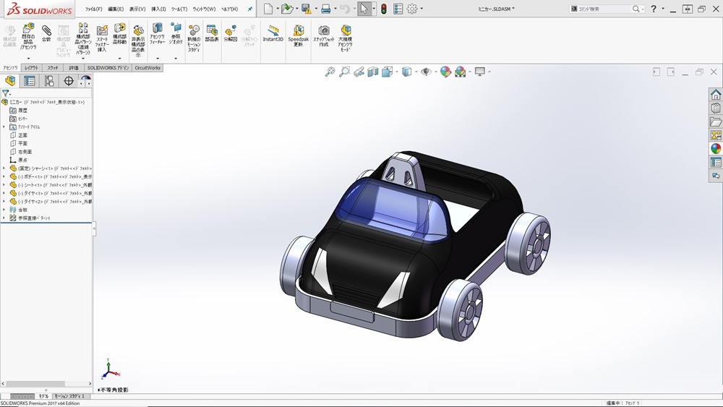
Task: Select the Mate (合致) tool in ribbon
Action: point(46,33)
